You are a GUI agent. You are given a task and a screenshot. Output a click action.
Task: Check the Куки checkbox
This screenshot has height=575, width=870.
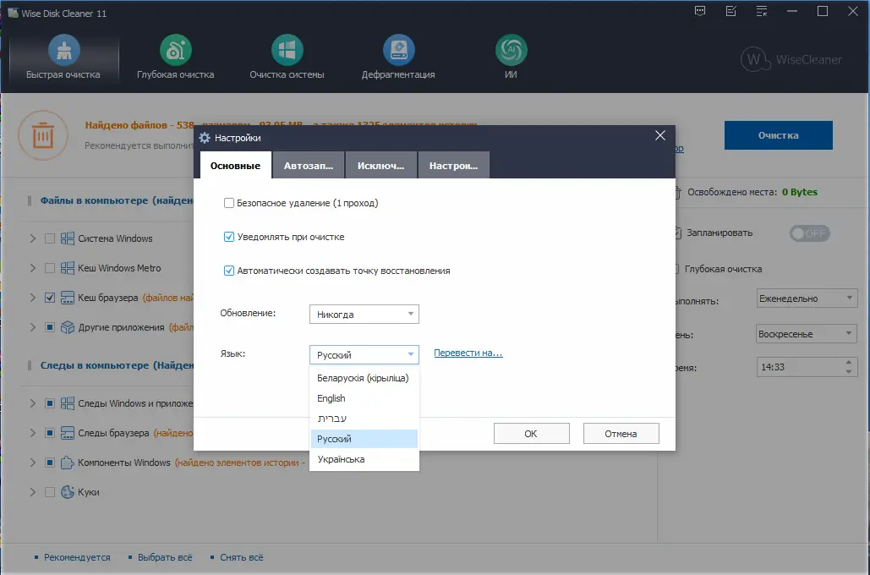click(50, 492)
